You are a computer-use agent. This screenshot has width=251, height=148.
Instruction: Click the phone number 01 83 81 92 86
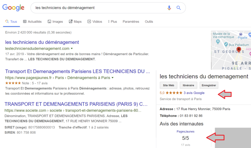(191, 116)
